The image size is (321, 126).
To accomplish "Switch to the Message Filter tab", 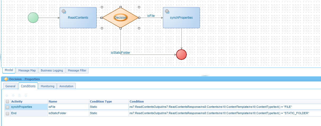I will click(x=77, y=71).
